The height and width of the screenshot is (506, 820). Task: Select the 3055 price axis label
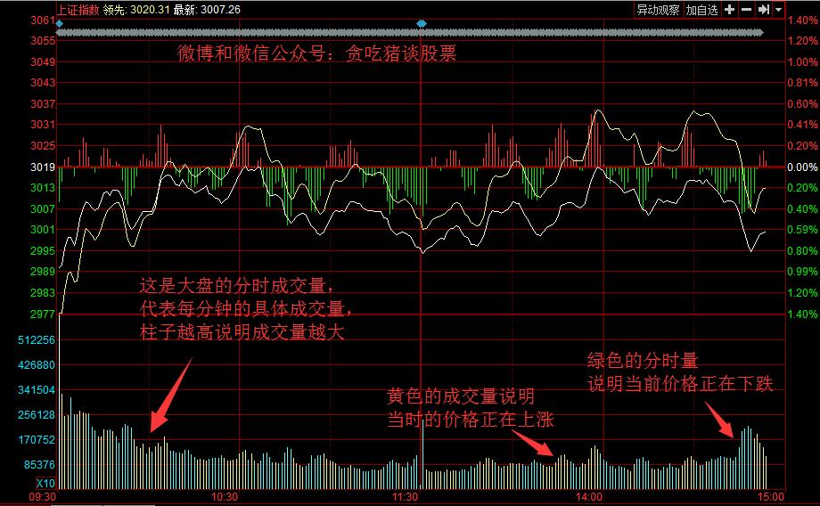43,41
